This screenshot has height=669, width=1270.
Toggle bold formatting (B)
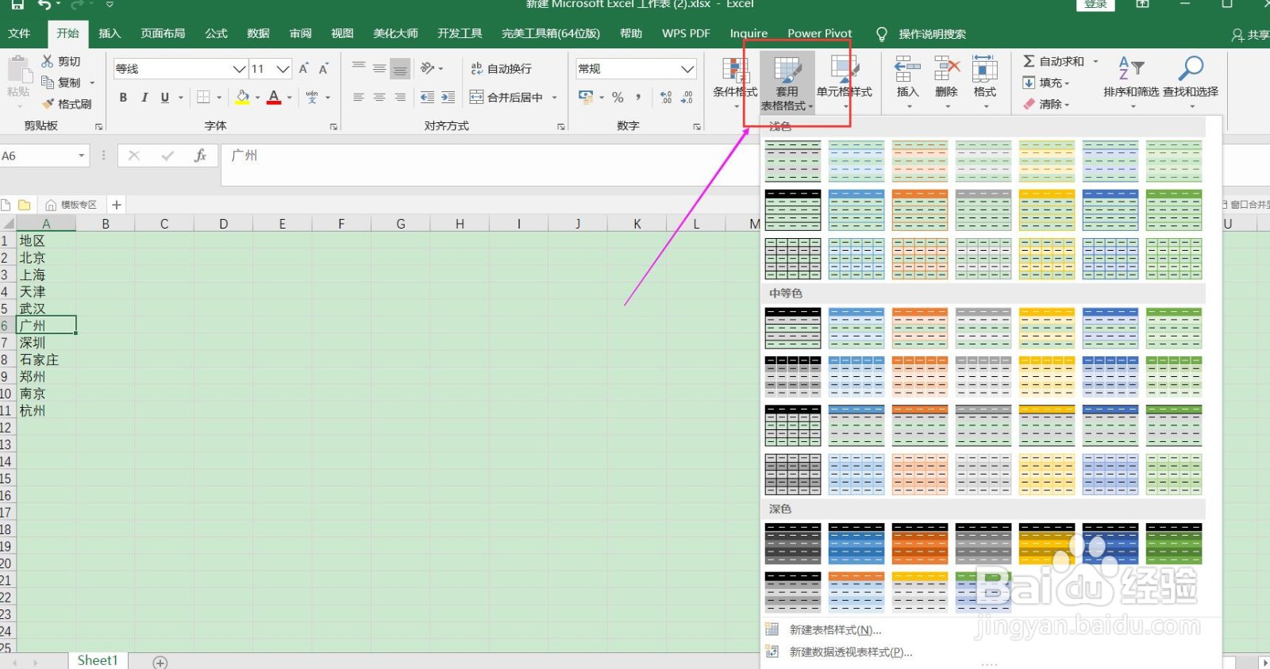tap(123, 98)
